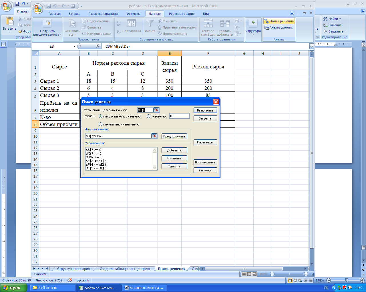366x292 pixels.
Task: Click the Удалить constraint button
Action: tap(174, 166)
